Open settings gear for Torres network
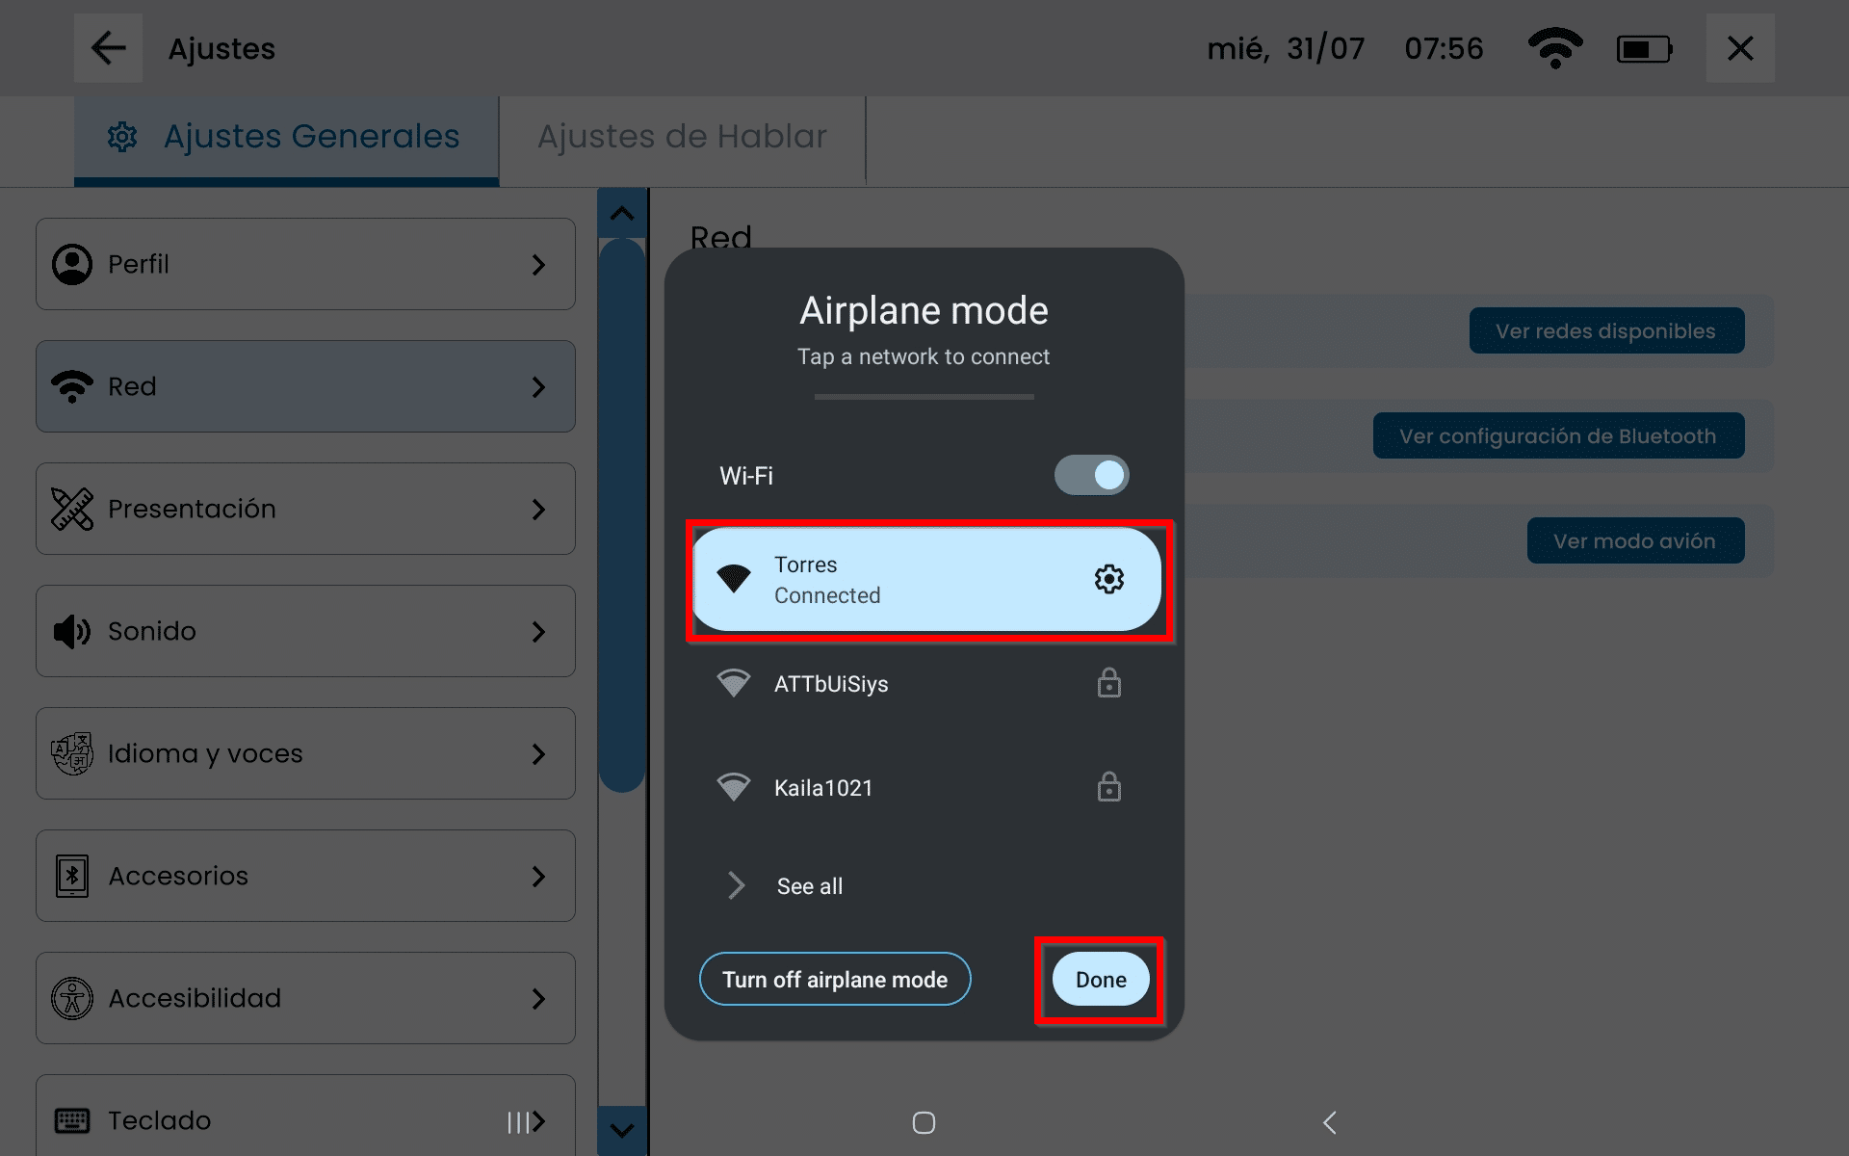Screen dimensions: 1849x1156 click(x=1108, y=579)
